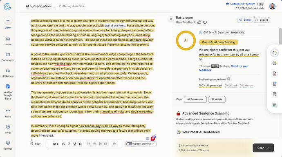This screenshot has height=157, width=282.
Task: Open the document search icon in the right rail
Action: pyautogui.click(x=275, y=73)
